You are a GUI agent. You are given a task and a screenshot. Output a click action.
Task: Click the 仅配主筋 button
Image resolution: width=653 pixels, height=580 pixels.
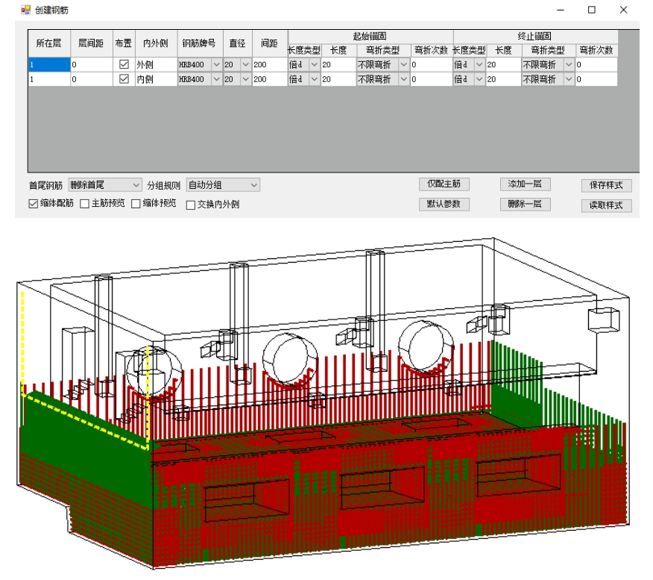(444, 184)
